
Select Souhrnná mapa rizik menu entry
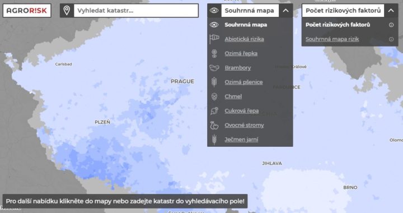332,39
